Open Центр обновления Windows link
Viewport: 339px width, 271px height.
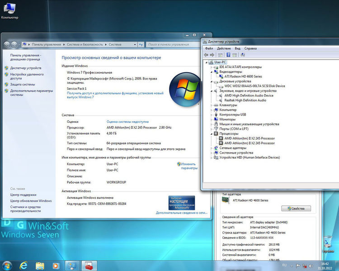point(31,201)
